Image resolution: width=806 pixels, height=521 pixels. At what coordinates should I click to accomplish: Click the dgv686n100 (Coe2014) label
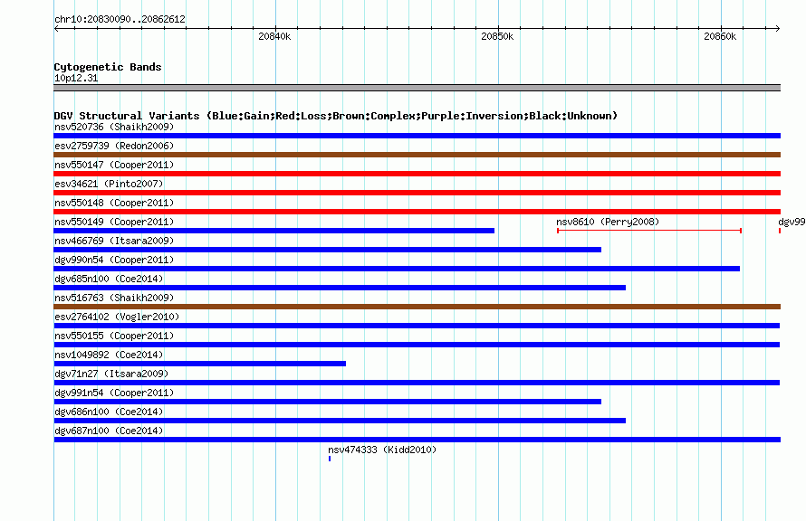pos(109,412)
